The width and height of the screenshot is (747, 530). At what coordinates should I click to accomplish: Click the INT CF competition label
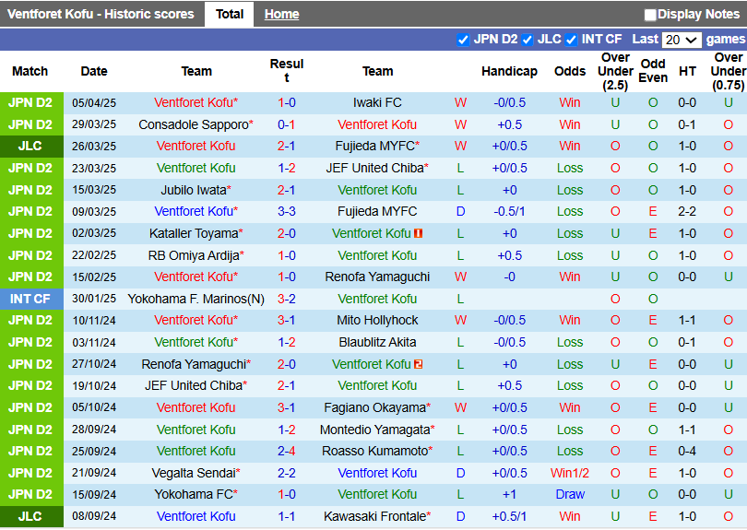(30, 299)
